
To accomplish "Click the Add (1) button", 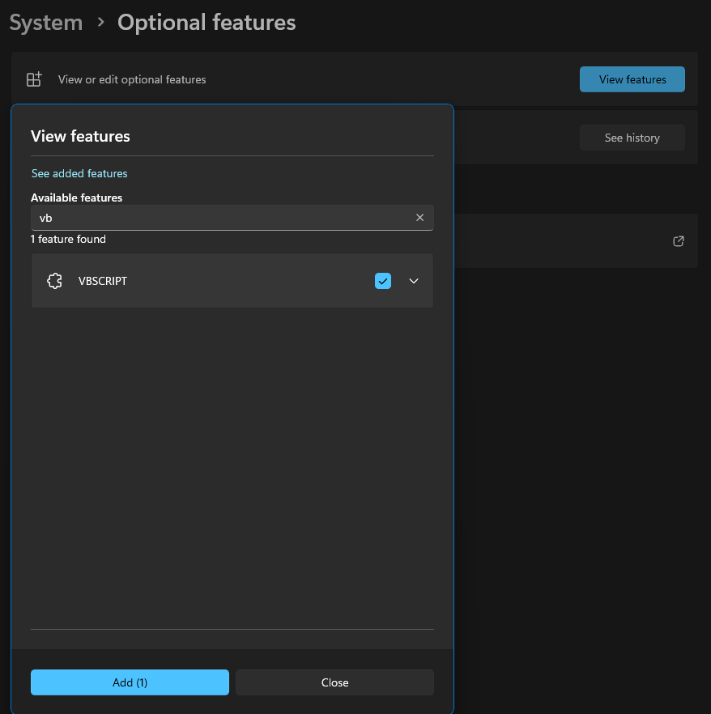I will tap(130, 682).
